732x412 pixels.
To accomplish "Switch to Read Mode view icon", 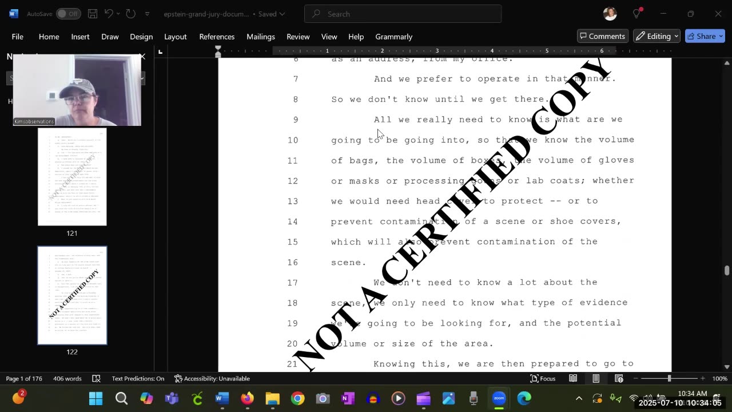I will (573, 378).
